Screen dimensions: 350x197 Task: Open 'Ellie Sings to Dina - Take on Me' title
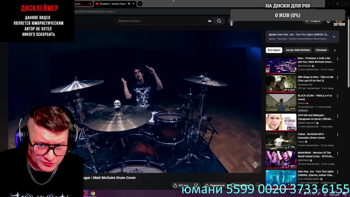click(316, 79)
